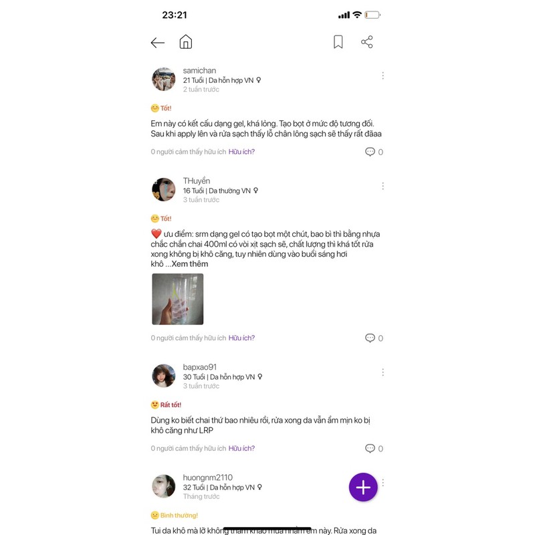Open three-dot menu for THuyền's review
The width and height of the screenshot is (535, 535).
[383, 186]
